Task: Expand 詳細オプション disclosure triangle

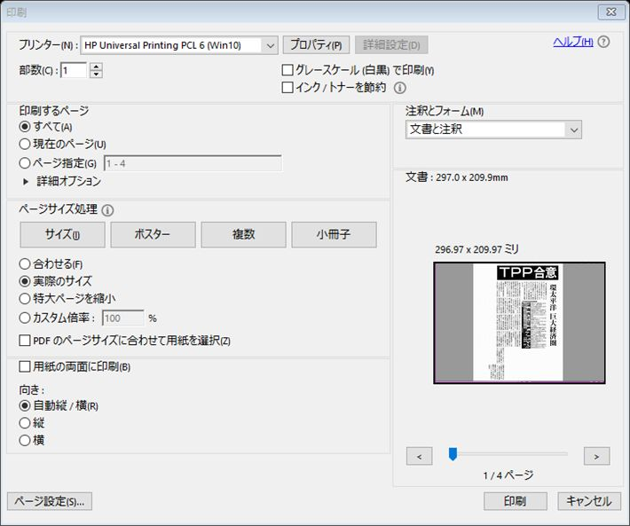Action: point(27,181)
